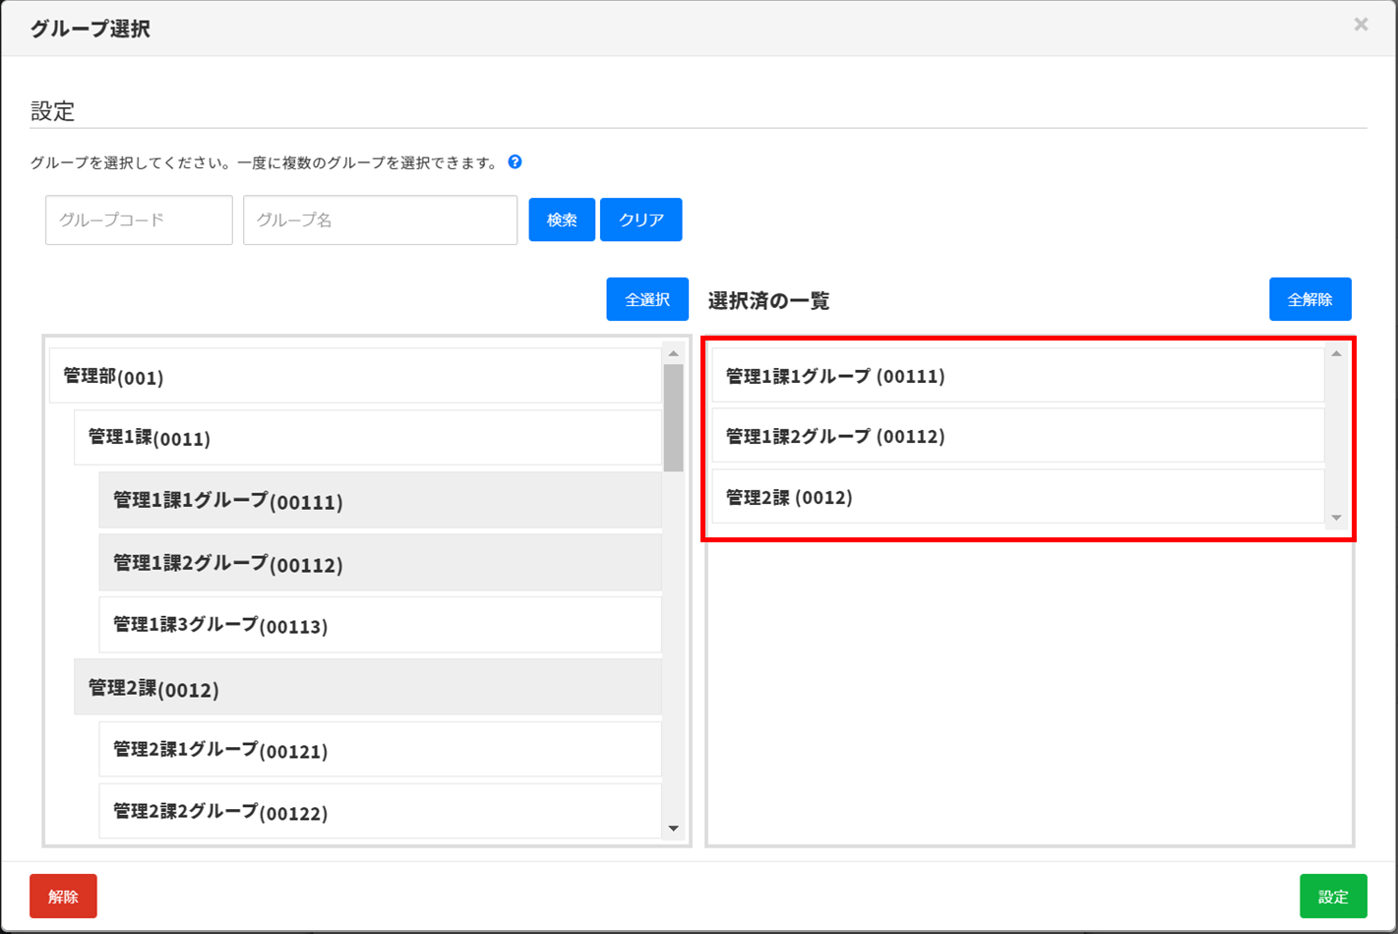Toggle 管理2課(0012) in the left tree

pyautogui.click(x=366, y=688)
